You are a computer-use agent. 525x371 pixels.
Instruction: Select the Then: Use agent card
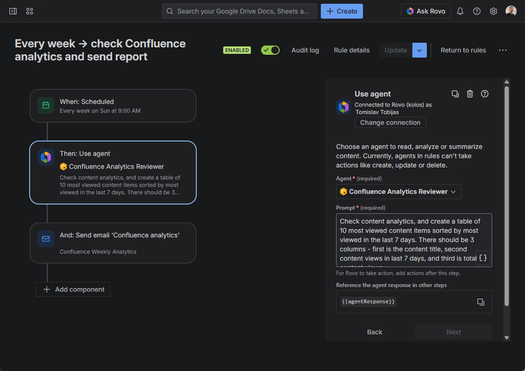[x=113, y=172]
